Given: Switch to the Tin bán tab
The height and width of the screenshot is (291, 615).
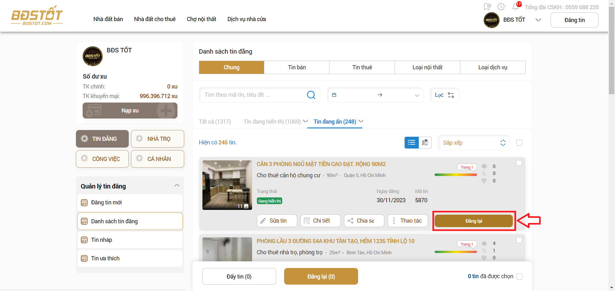Looking at the screenshot, I should pos(297,67).
